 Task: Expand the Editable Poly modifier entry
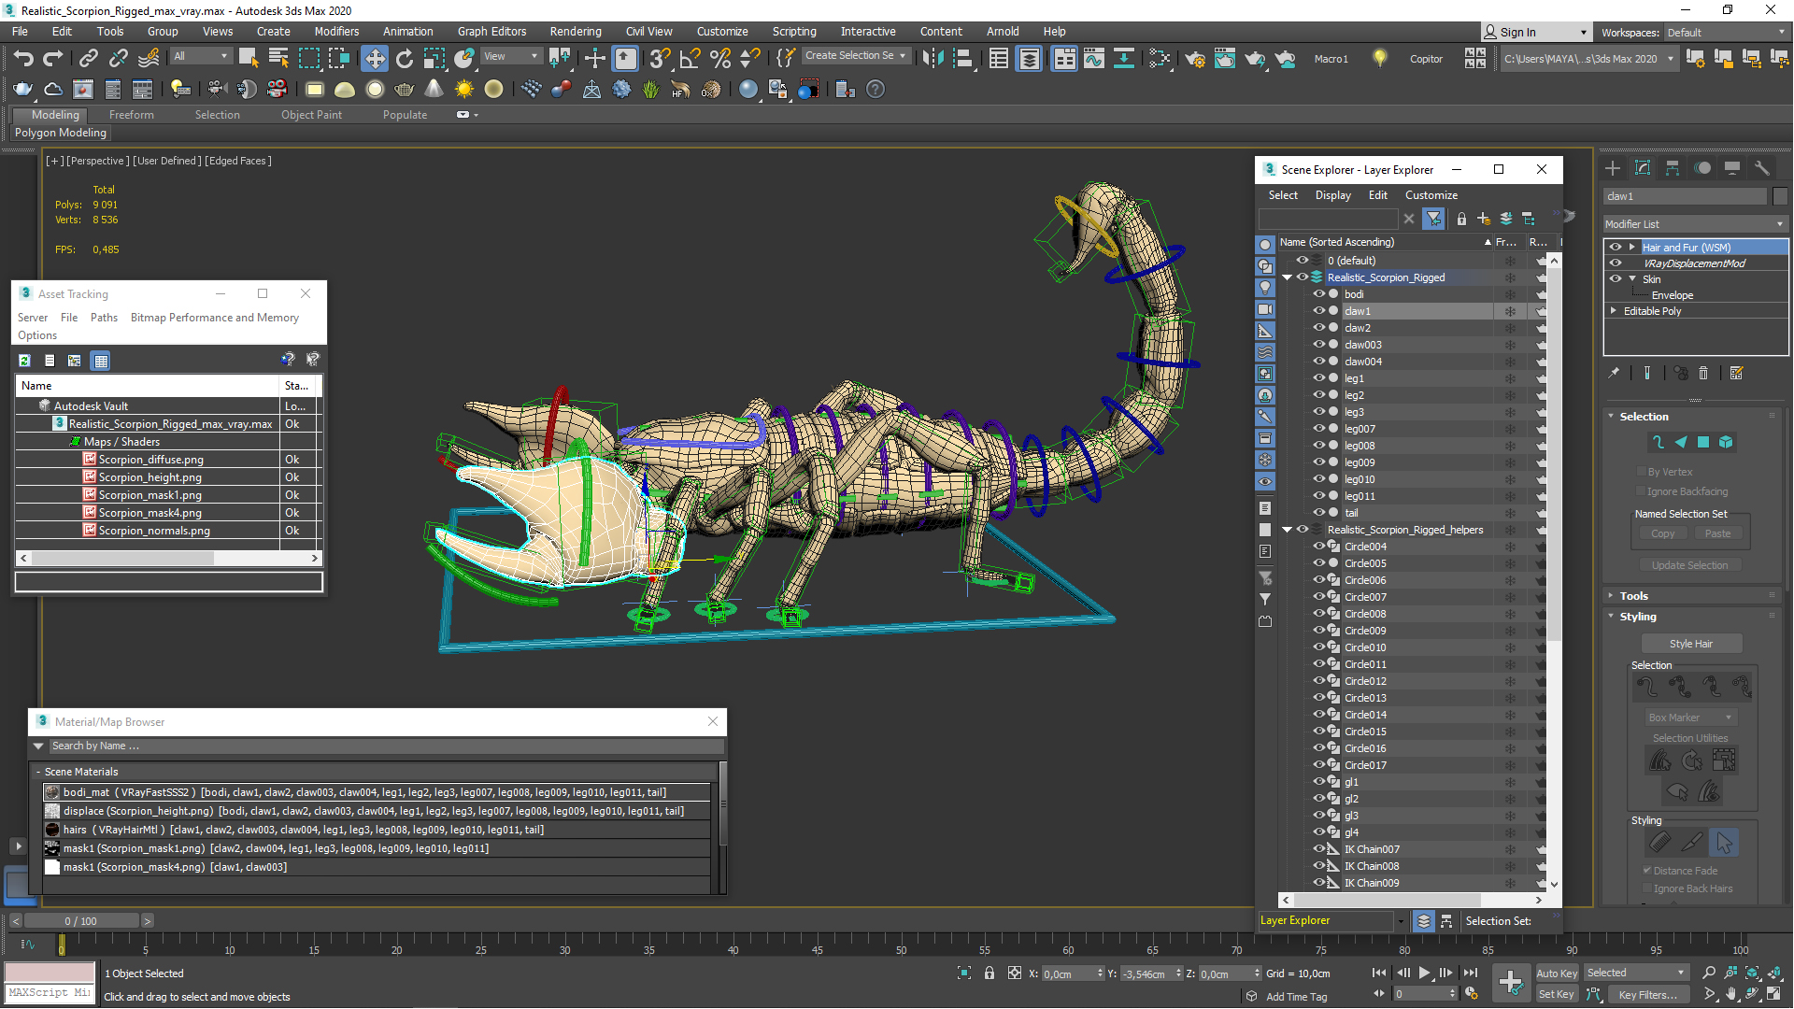click(x=1614, y=310)
